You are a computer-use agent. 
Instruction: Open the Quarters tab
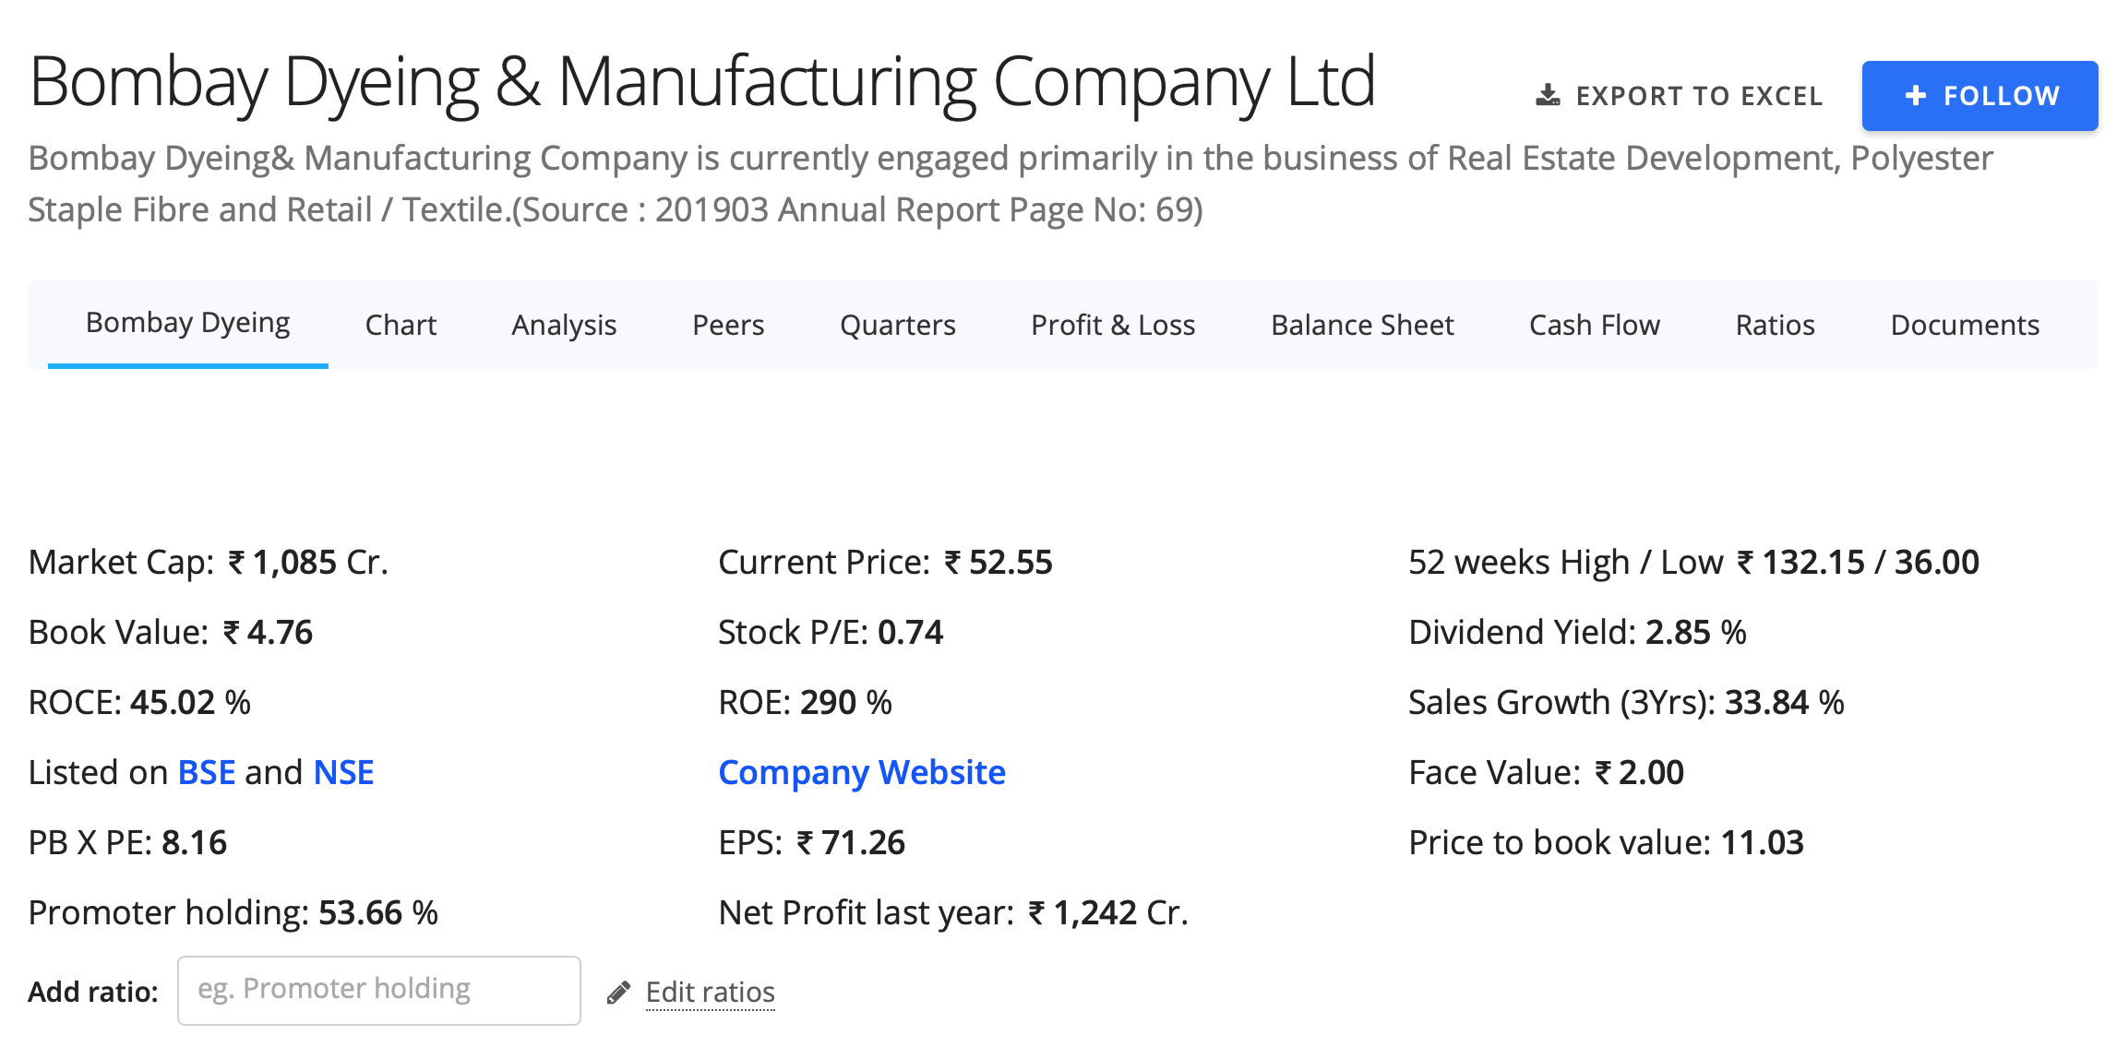click(x=897, y=325)
